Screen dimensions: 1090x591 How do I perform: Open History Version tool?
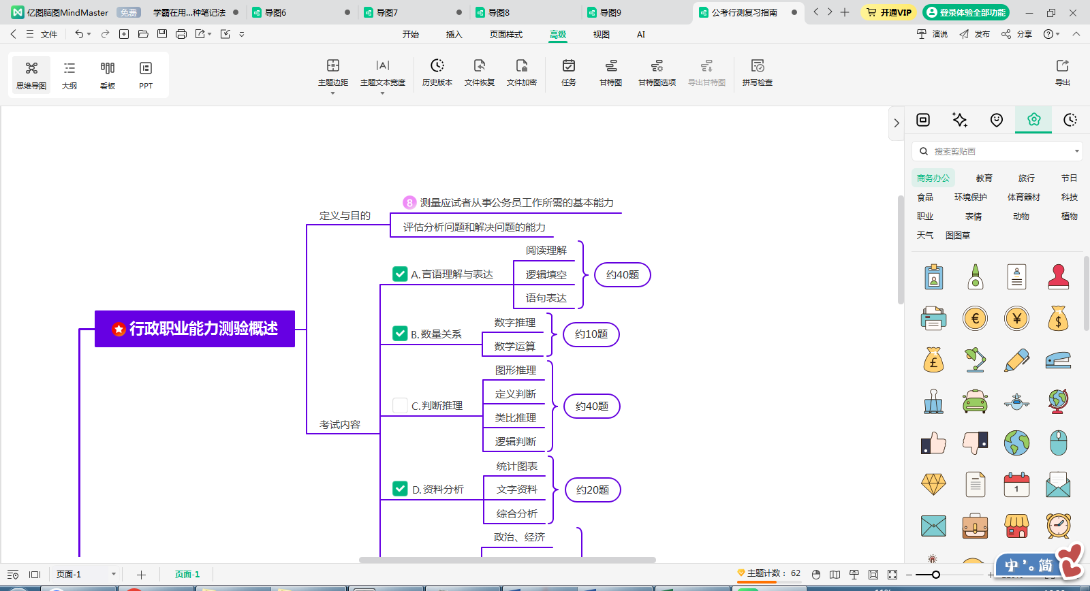(437, 72)
